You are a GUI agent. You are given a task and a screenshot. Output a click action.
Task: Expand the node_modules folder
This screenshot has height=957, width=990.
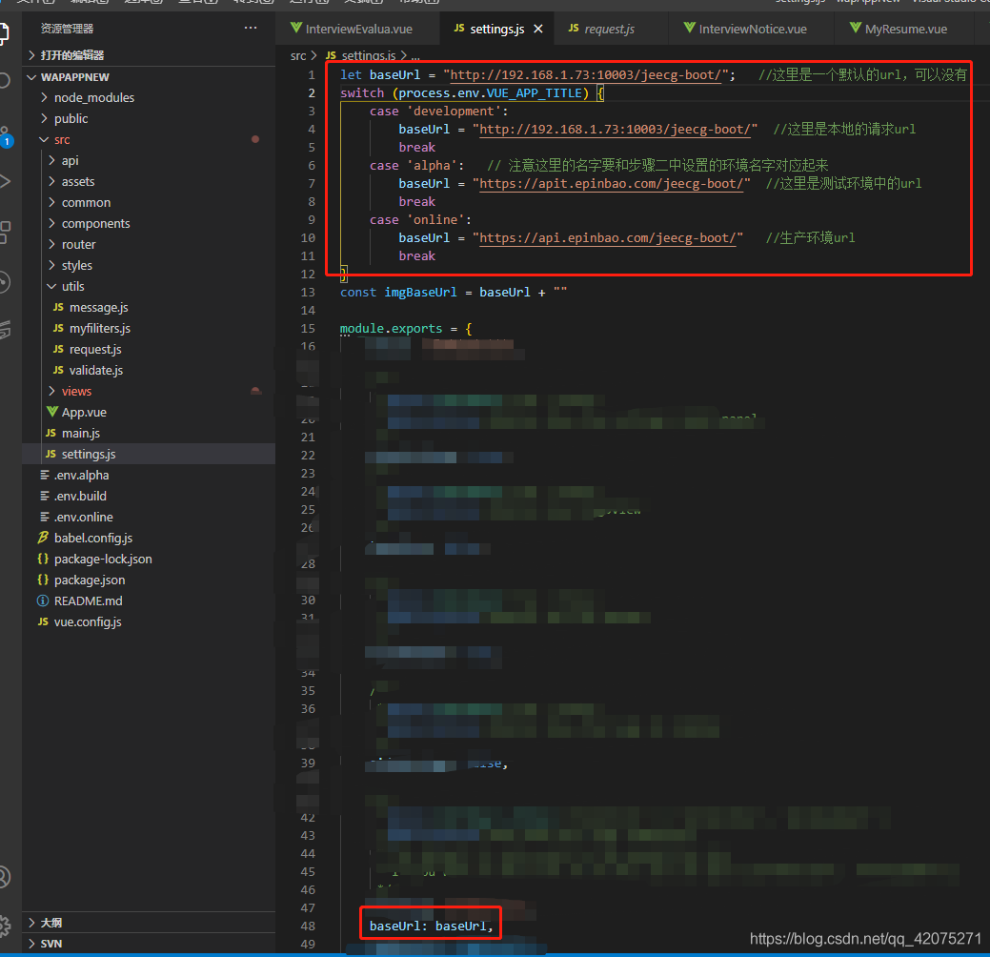95,97
